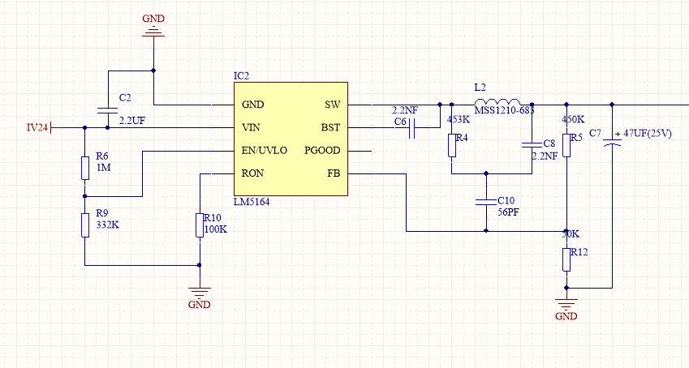Click the "C10" designator text
689x368 pixels.
506,201
